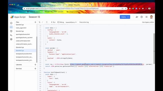The height and width of the screenshot is (91, 163).
Task: Click the Redo arrow in editor toolbar
Action: (43, 22)
